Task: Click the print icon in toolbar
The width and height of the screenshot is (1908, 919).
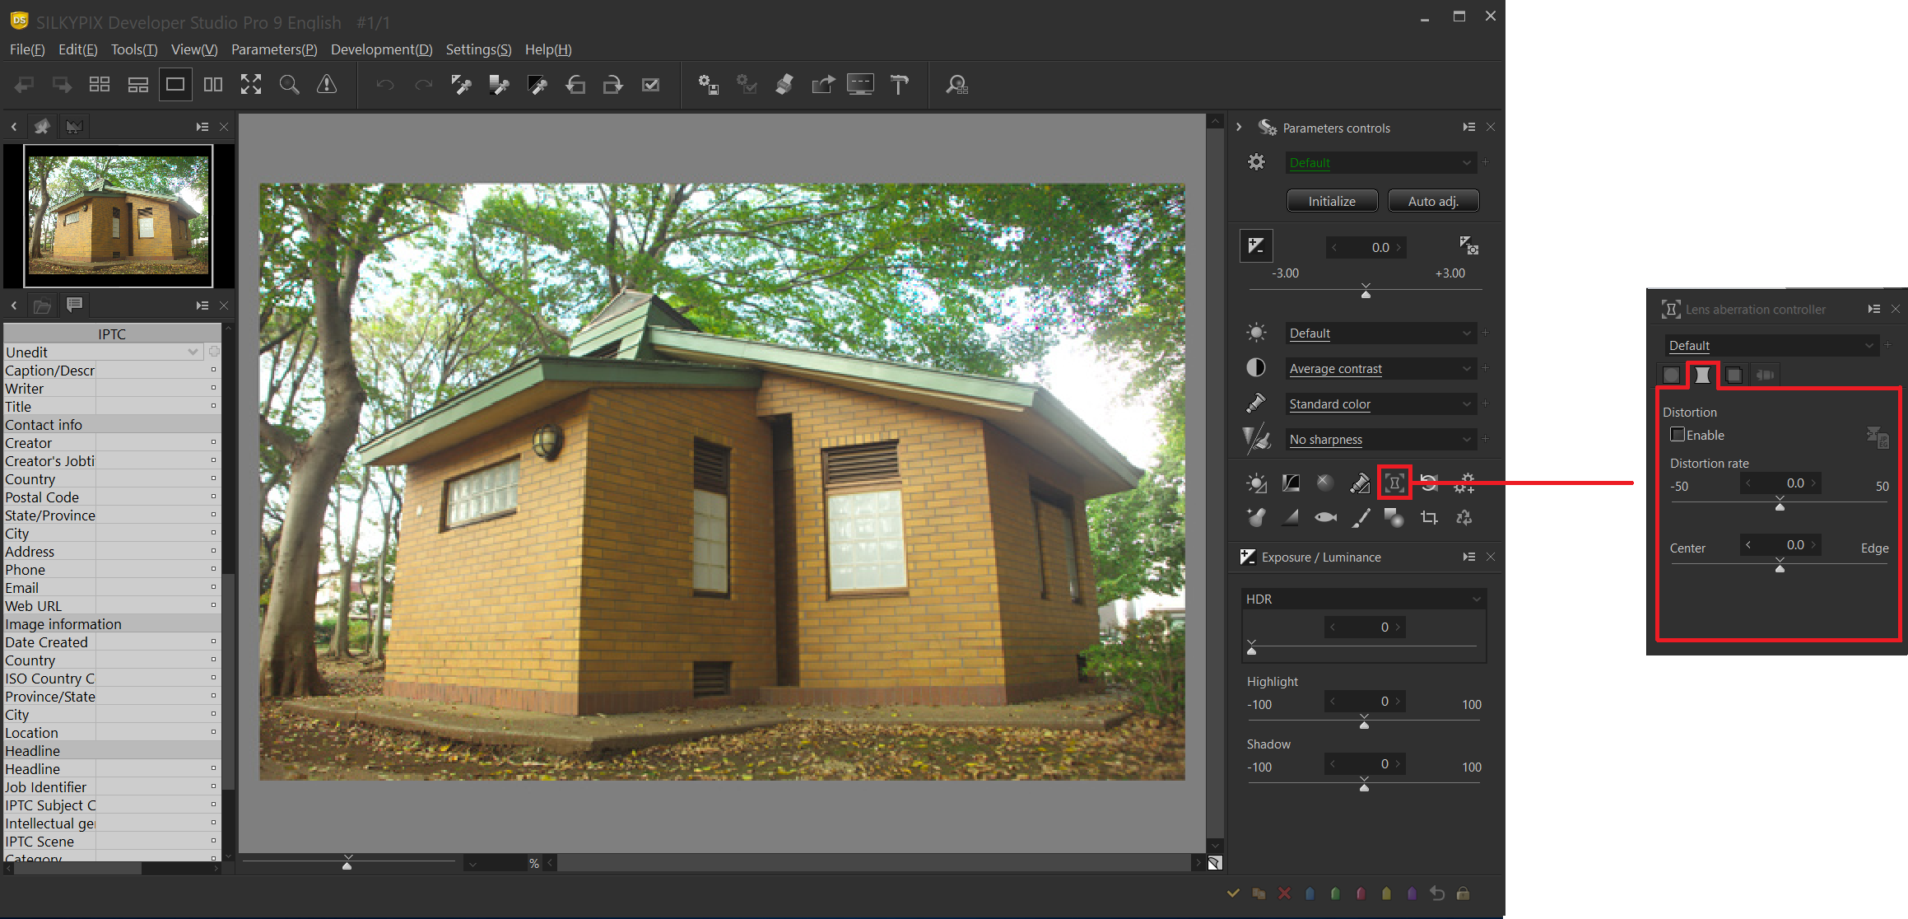Action: 784,84
